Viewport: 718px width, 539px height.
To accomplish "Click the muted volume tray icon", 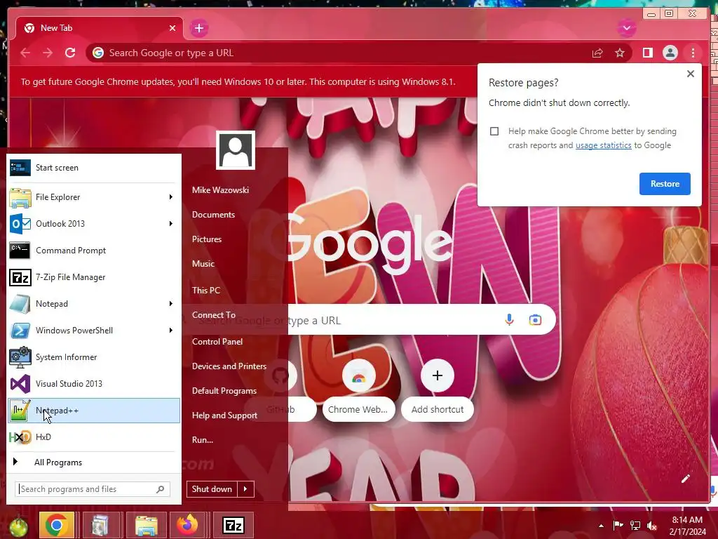I will tap(652, 526).
